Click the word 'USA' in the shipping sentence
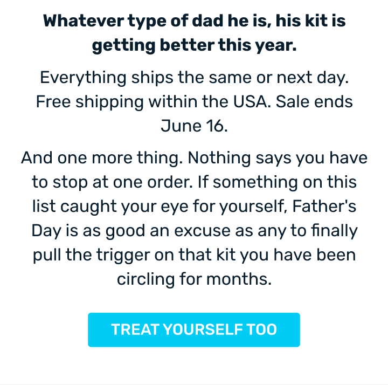Image resolution: width=388 pixels, height=385 pixels. tap(250, 102)
